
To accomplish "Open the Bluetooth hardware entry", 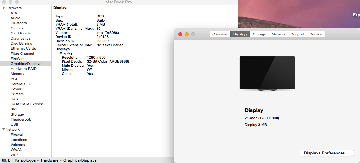I will (19, 23).
